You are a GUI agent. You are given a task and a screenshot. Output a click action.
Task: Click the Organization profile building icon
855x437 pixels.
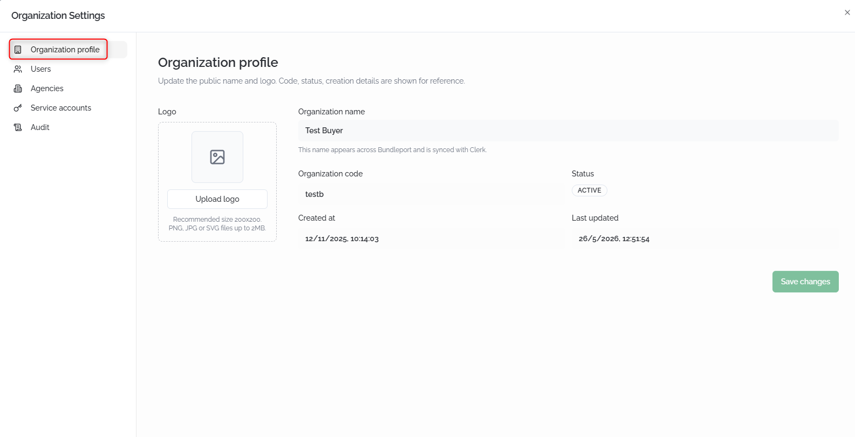(x=18, y=50)
